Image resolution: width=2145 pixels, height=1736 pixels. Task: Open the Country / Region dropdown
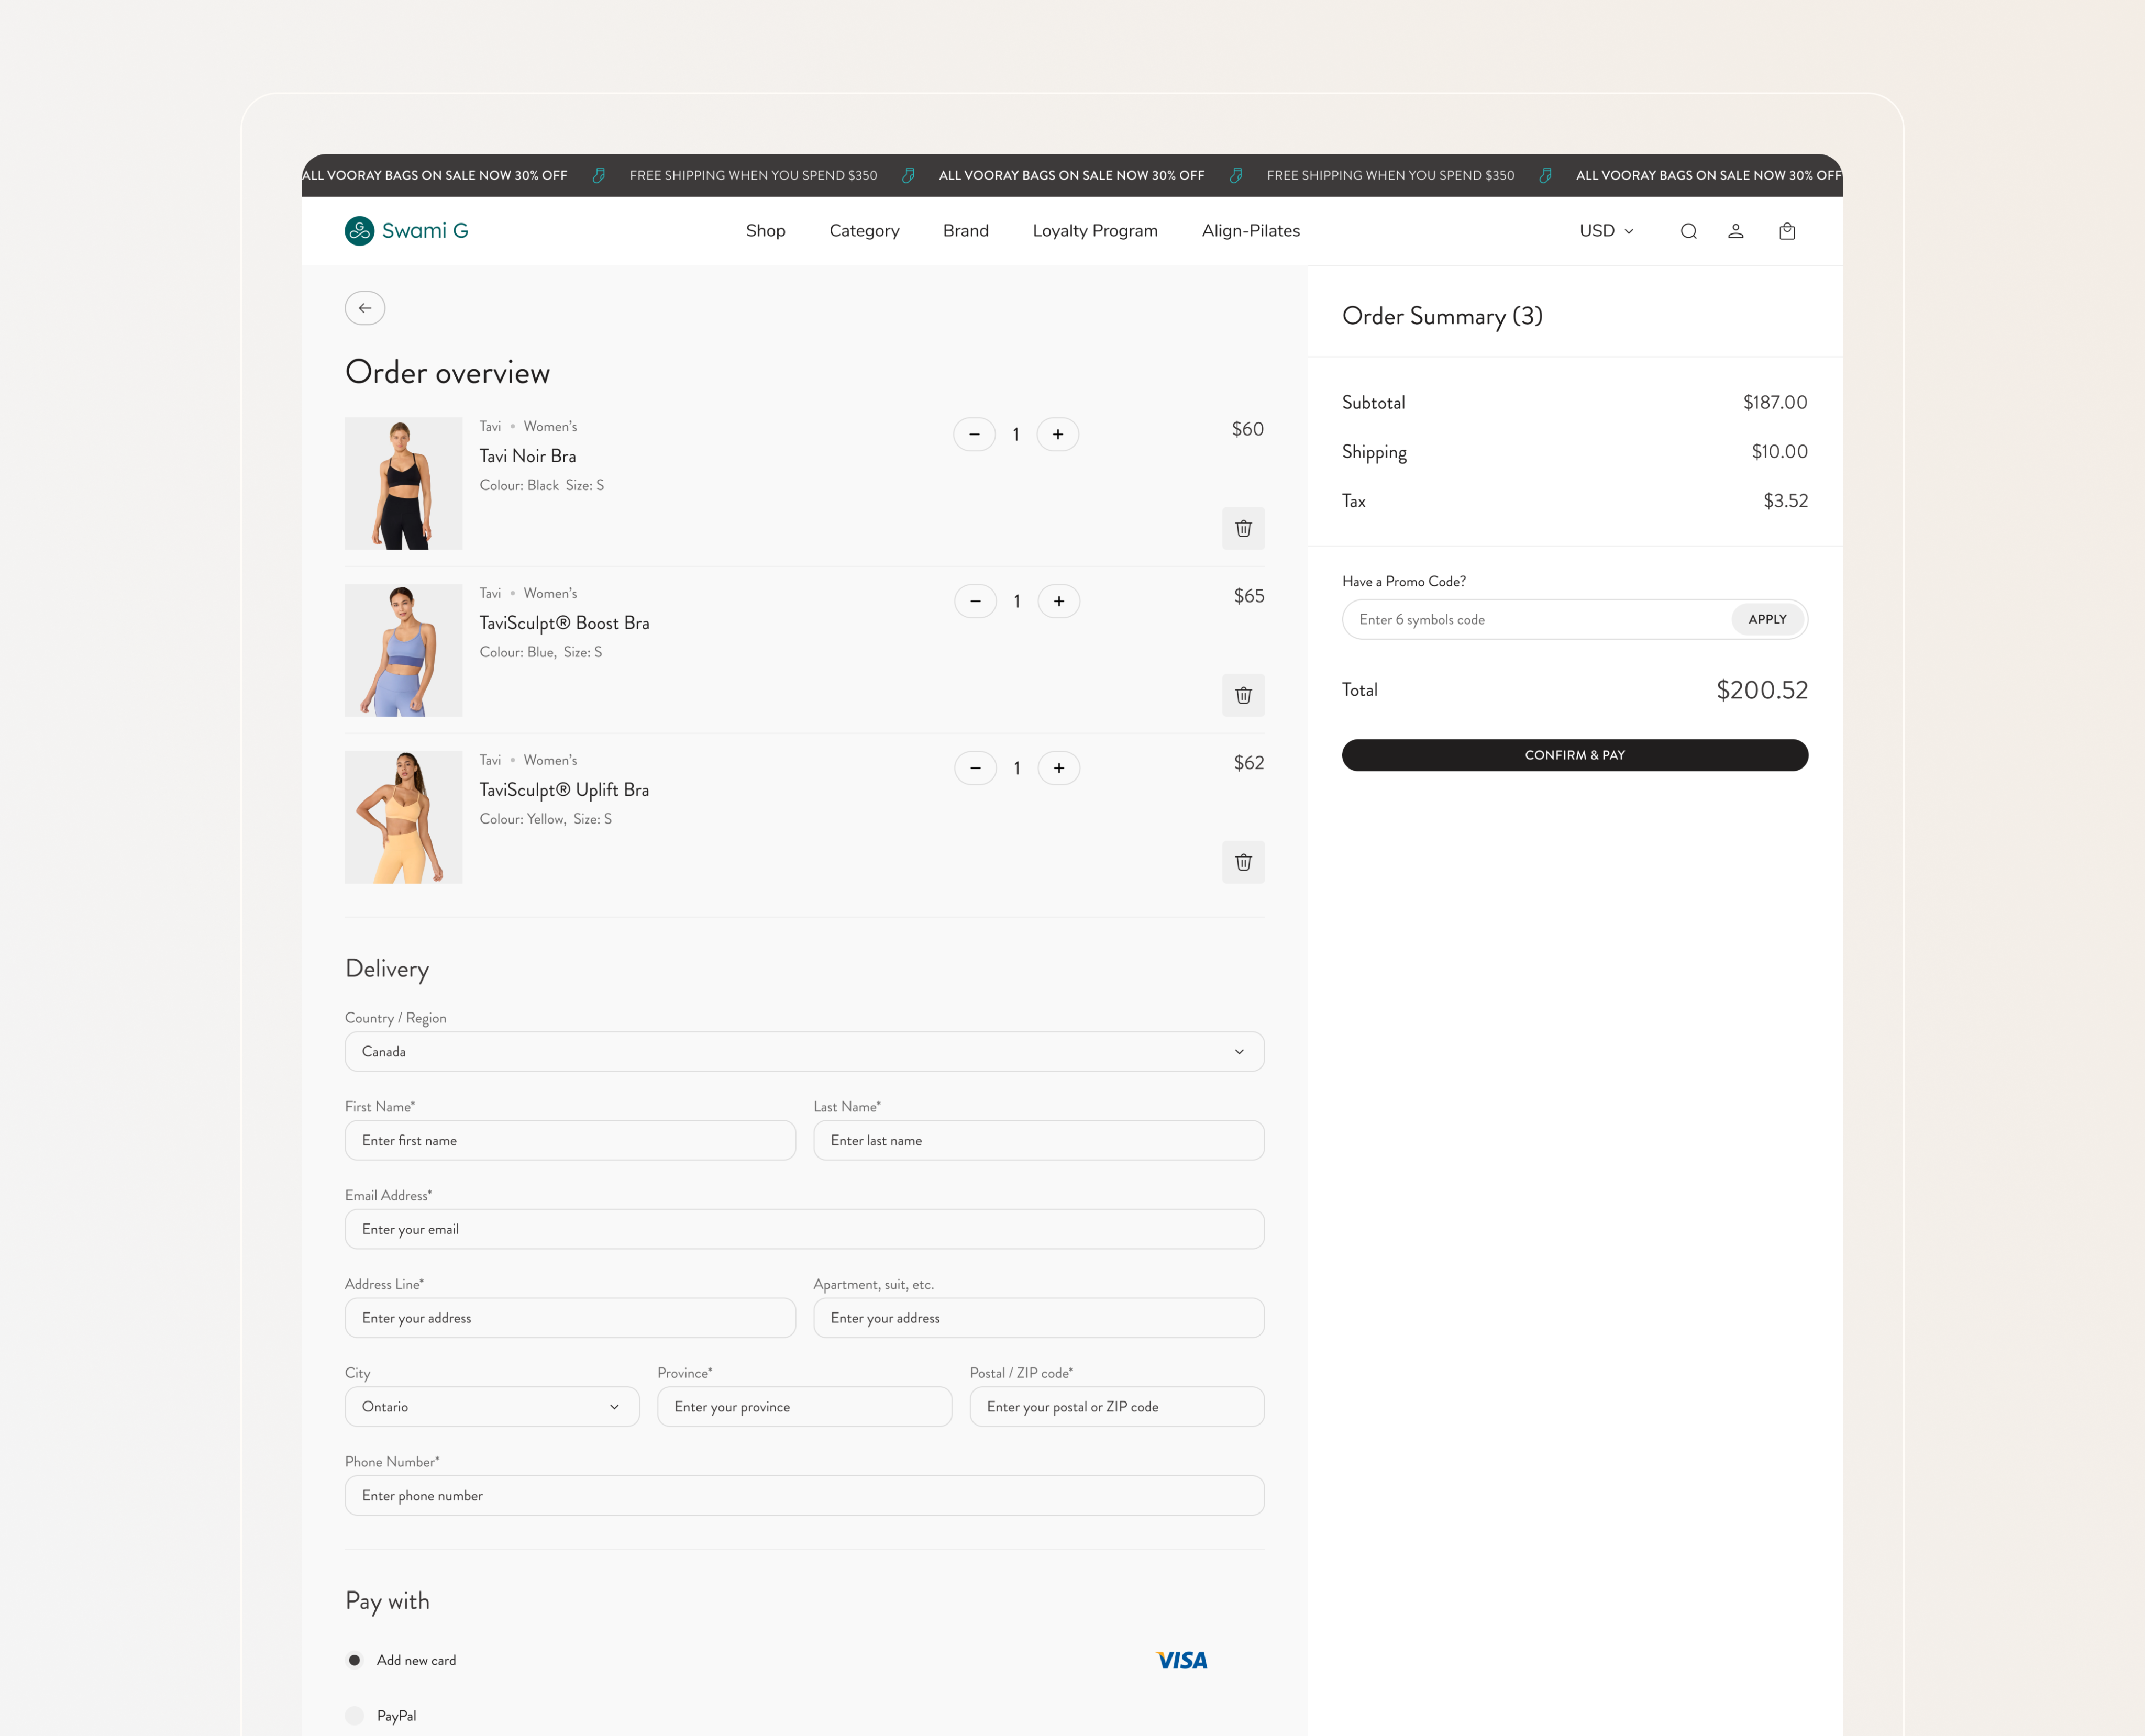804,1051
